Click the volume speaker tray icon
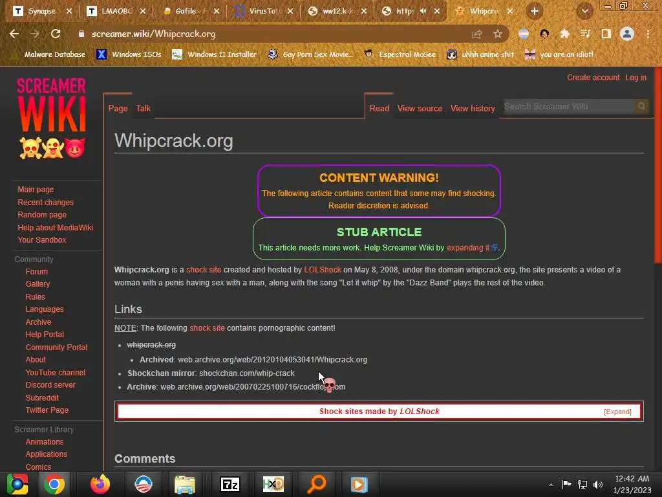The height and width of the screenshot is (497, 662). point(598,484)
